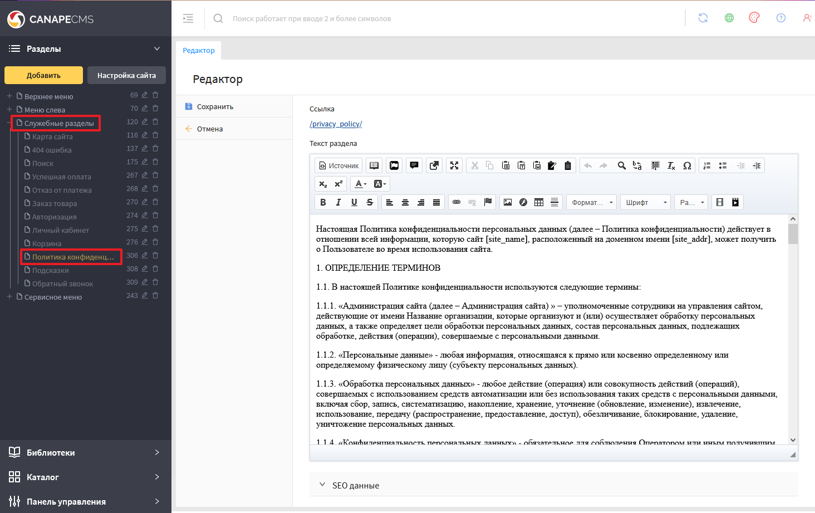Select Корзина in the sections tree

point(47,243)
